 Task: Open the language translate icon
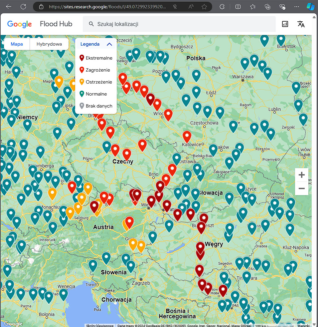[301, 24]
